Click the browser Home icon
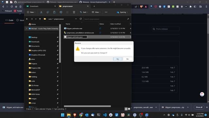This screenshot has height=118, width=209. [16, 7]
